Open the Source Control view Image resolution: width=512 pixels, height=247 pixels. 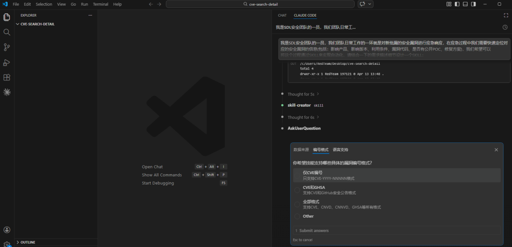click(x=7, y=47)
